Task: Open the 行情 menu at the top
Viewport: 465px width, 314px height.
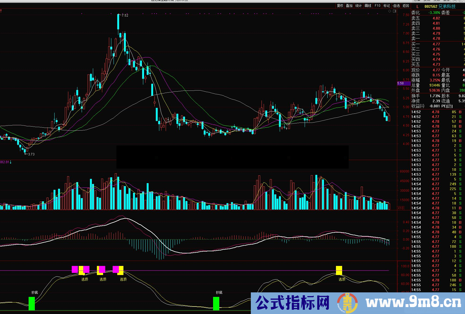Action: point(417,1)
